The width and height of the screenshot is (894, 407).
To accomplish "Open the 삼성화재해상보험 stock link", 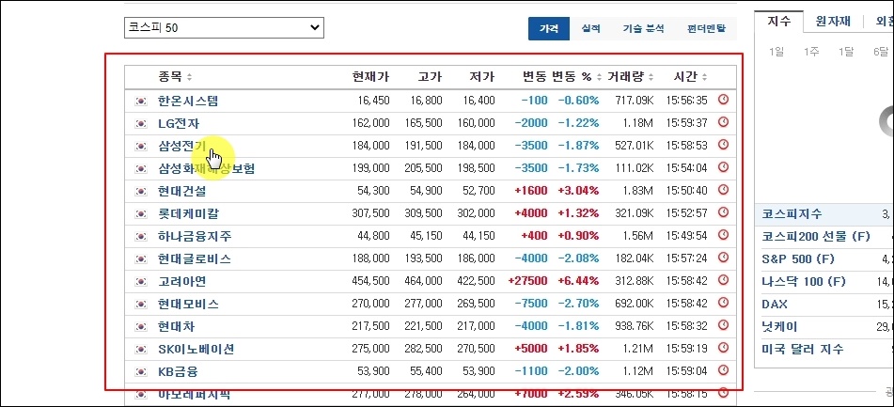I will (207, 169).
